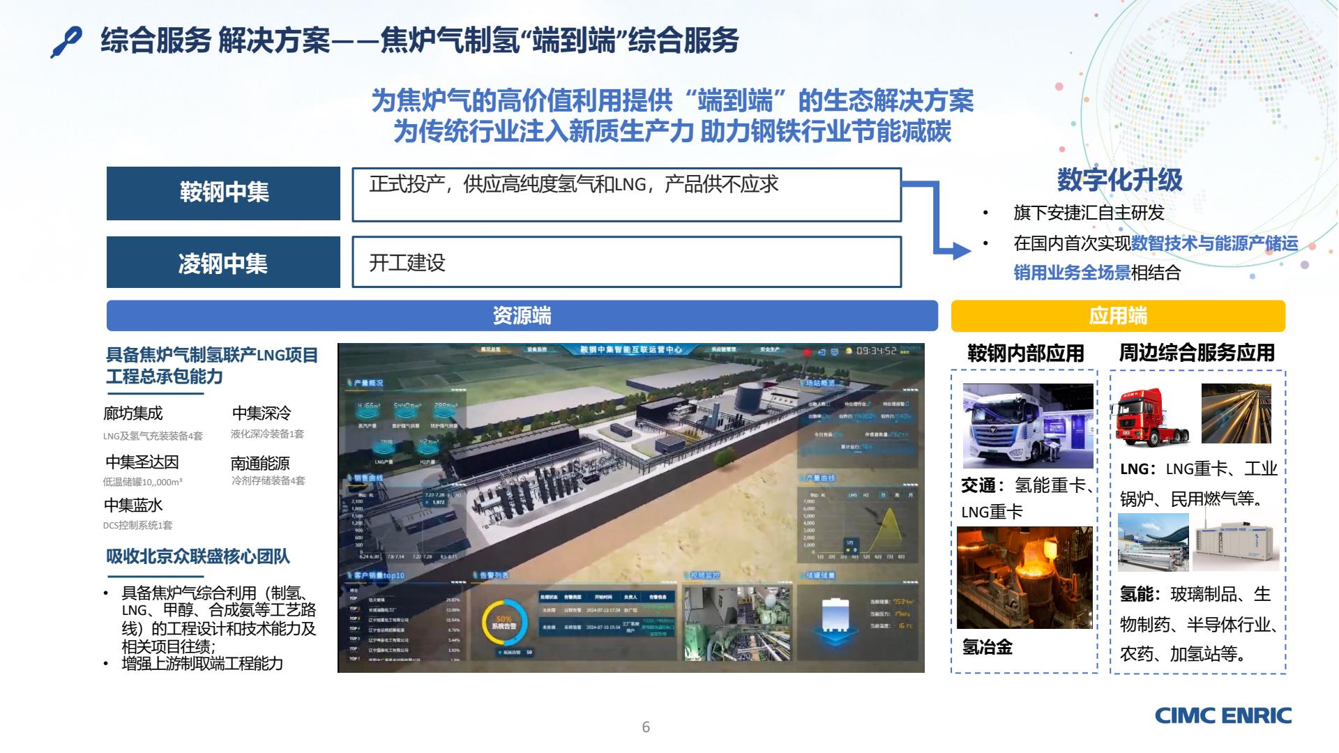Click the 液化深冷装备1套 subtitle

268,434
